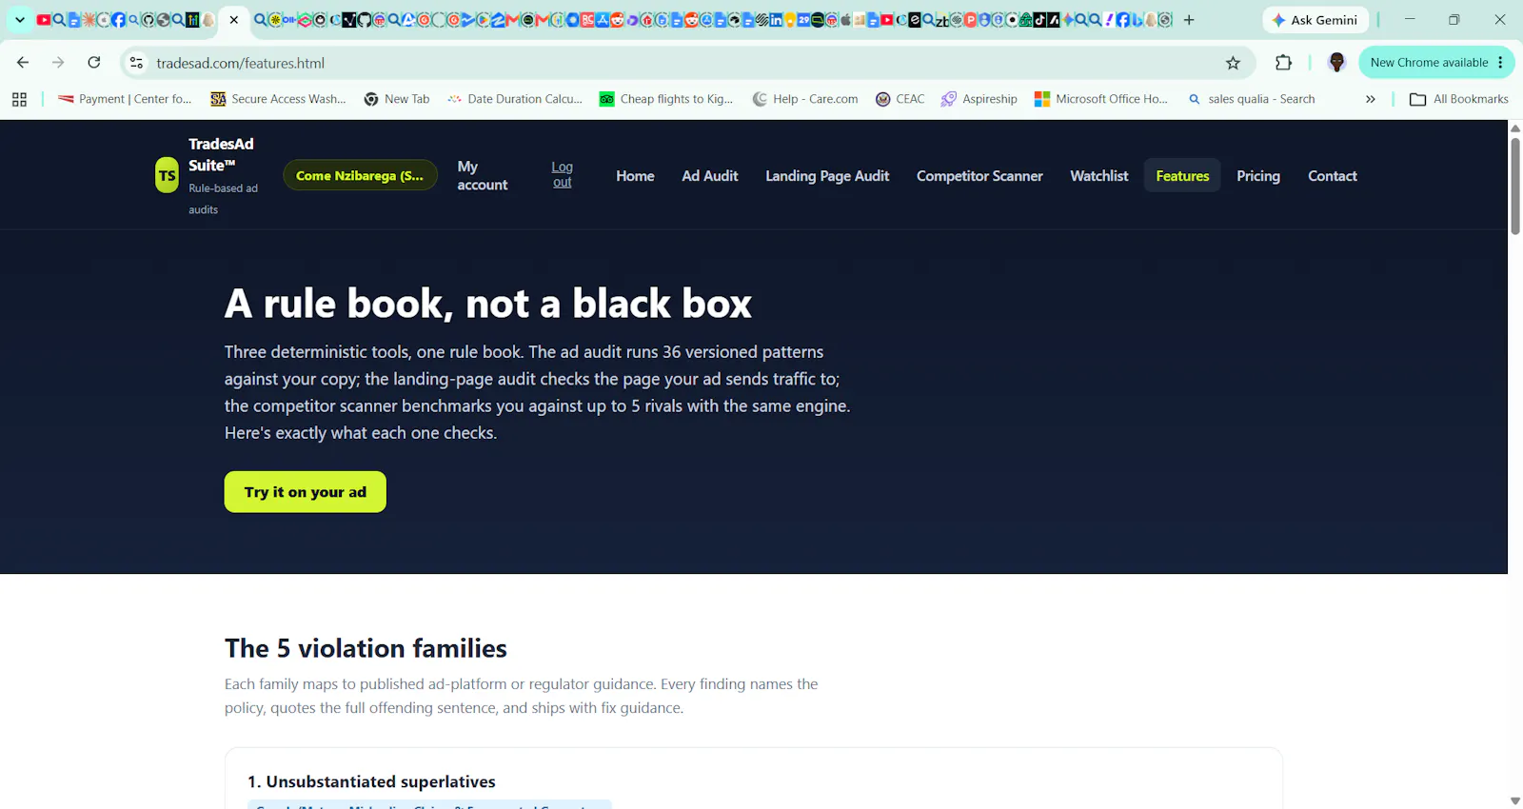Screen dimensions: 1523x809
Task: Open the Pricing page
Action: [x=1258, y=176]
